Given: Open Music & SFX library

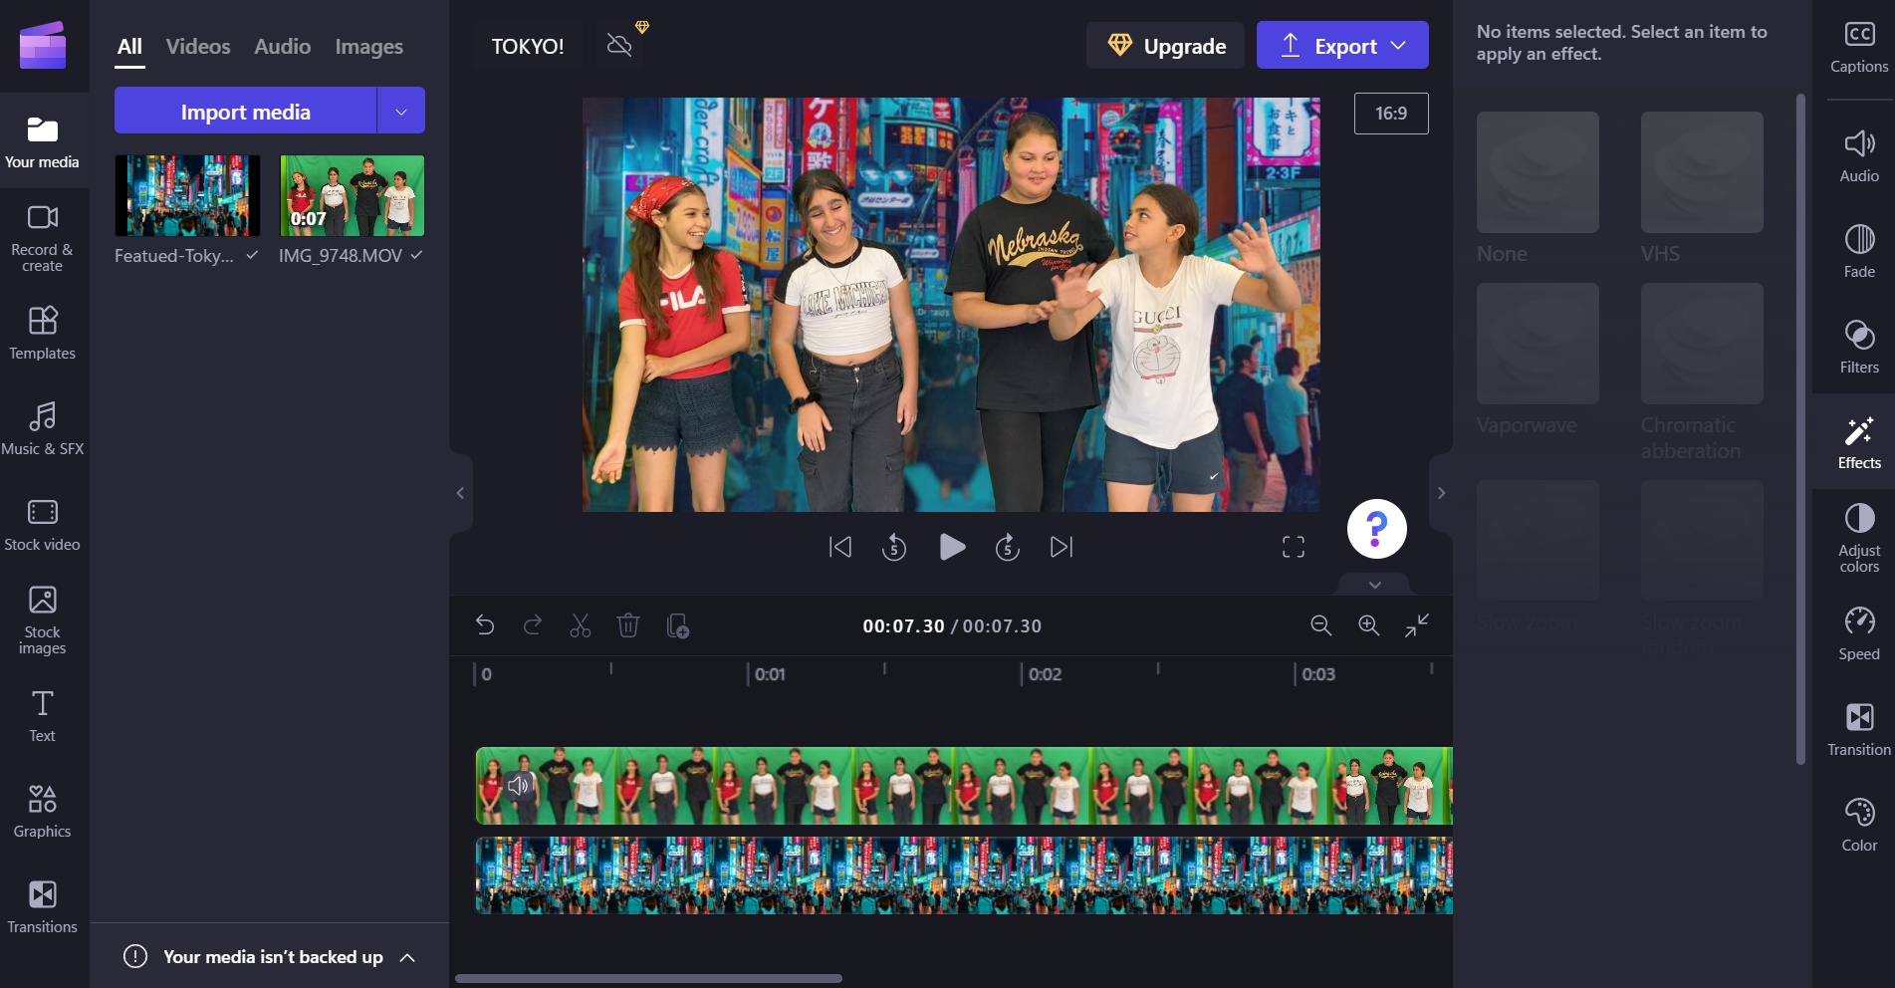Looking at the screenshot, I should pos(43,427).
